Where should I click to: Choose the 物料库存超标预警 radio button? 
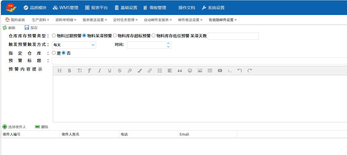(115, 36)
